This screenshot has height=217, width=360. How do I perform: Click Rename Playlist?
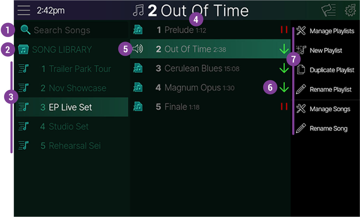pyautogui.click(x=330, y=90)
